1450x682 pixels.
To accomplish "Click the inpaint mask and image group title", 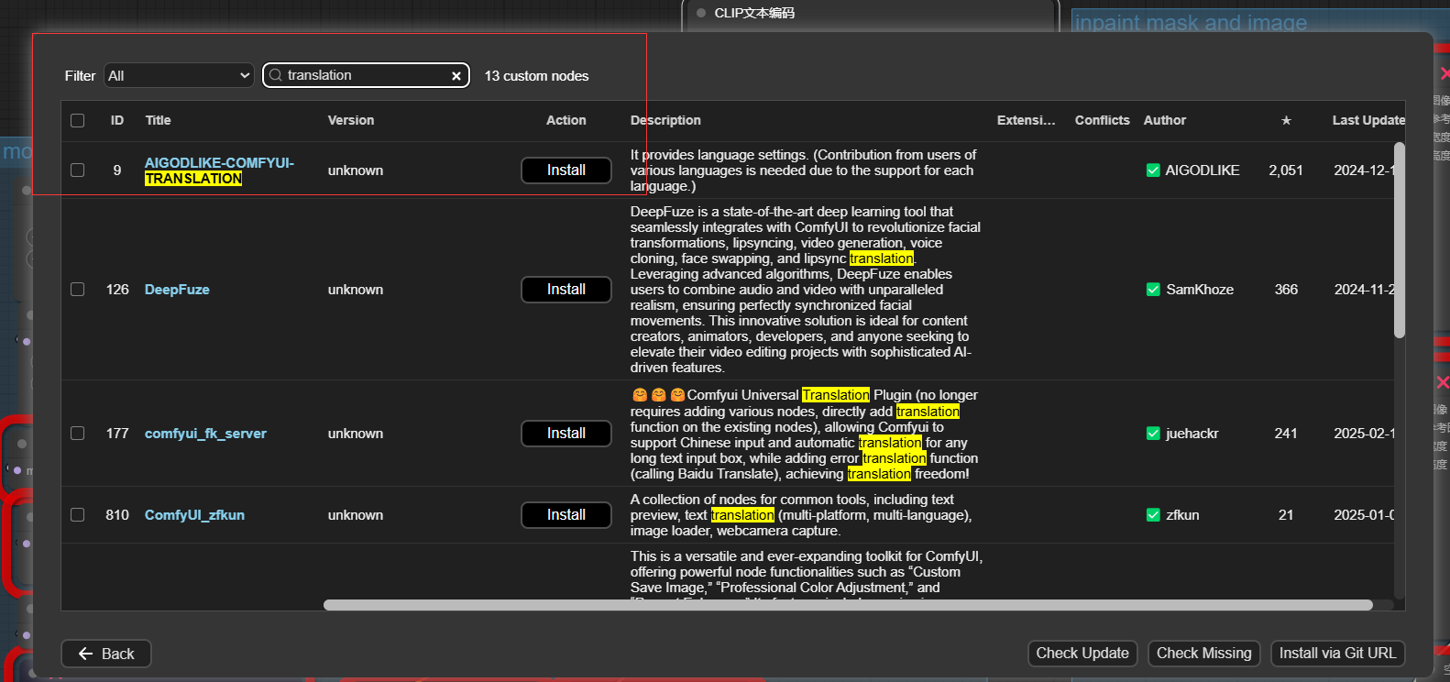I will (1191, 23).
